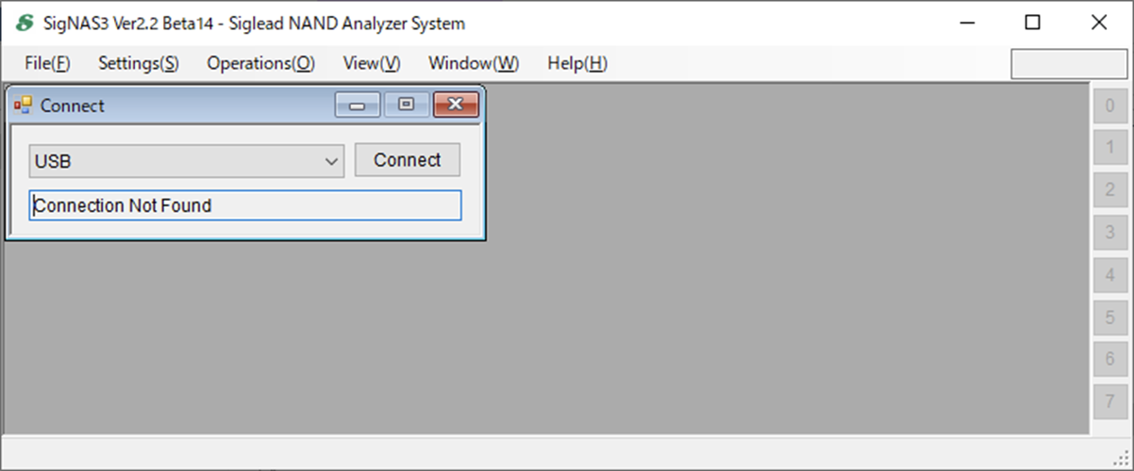
Task: Click the Connection Not Found status field
Action: (245, 205)
